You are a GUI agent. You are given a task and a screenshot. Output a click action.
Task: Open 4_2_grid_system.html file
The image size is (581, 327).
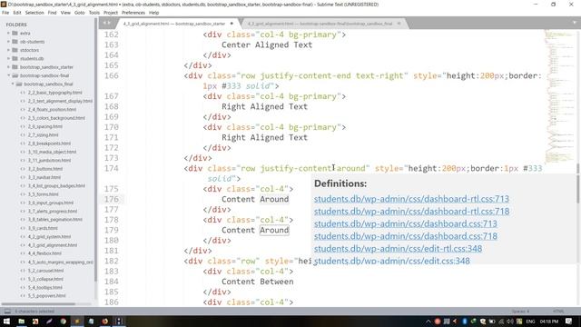point(49,237)
